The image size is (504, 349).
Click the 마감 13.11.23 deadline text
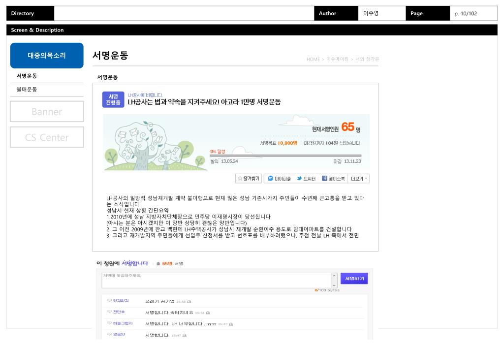click(347, 161)
